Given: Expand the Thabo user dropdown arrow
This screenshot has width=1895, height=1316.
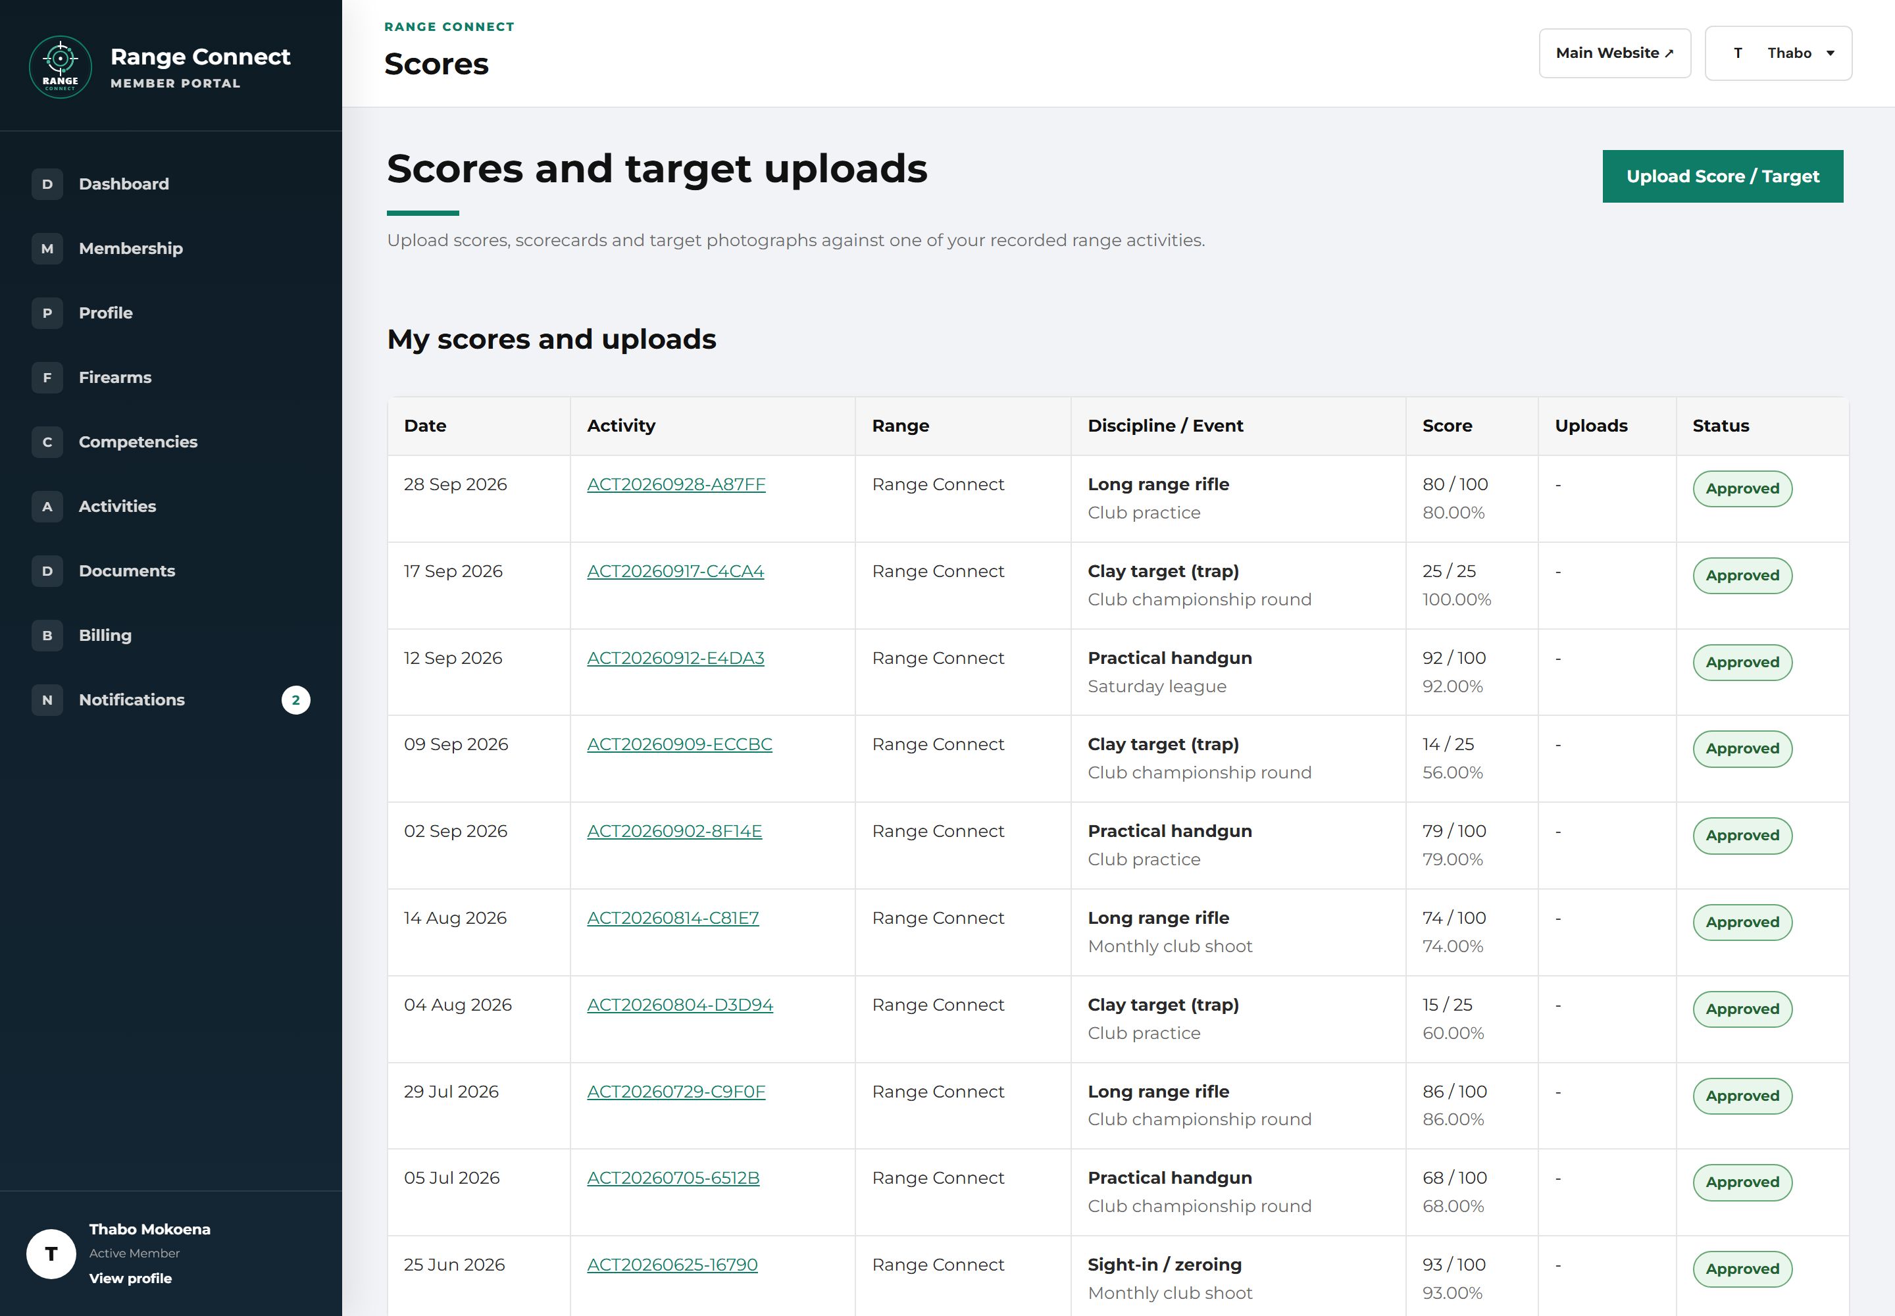Looking at the screenshot, I should click(x=1831, y=53).
